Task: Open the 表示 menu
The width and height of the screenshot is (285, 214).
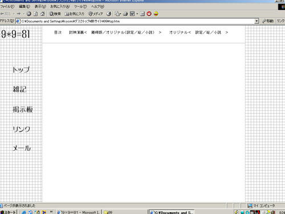Action: [40, 6]
